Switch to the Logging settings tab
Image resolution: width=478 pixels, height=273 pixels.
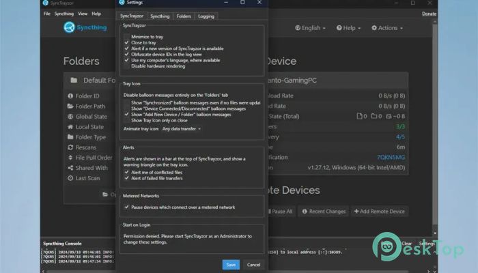click(206, 16)
